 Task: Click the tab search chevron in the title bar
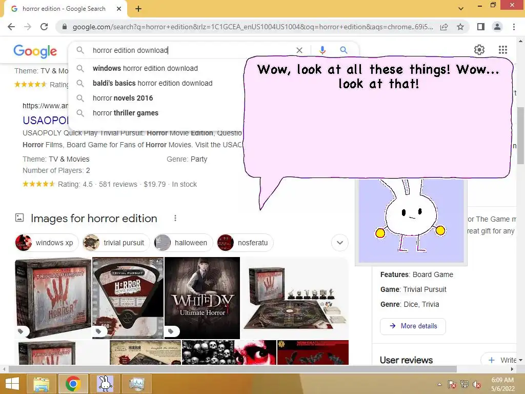tap(461, 8)
